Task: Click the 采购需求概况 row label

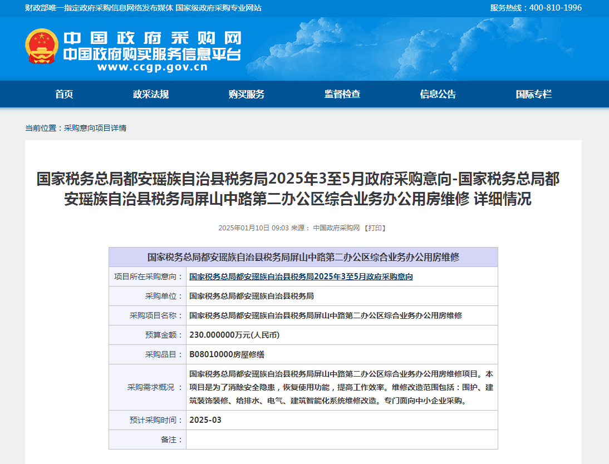Action: [x=155, y=387]
